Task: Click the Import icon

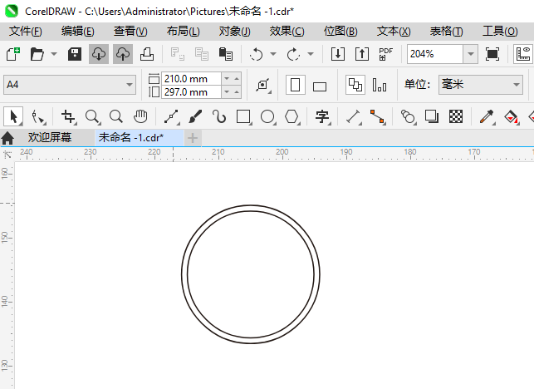Action: pos(338,54)
